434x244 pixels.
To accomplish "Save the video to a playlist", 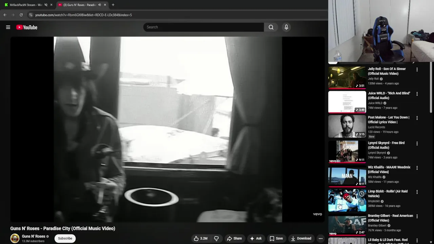I will 276,238.
